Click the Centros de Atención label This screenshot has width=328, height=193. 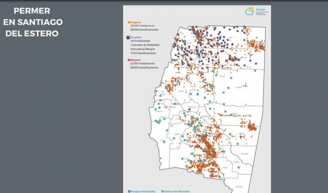tap(177, 191)
